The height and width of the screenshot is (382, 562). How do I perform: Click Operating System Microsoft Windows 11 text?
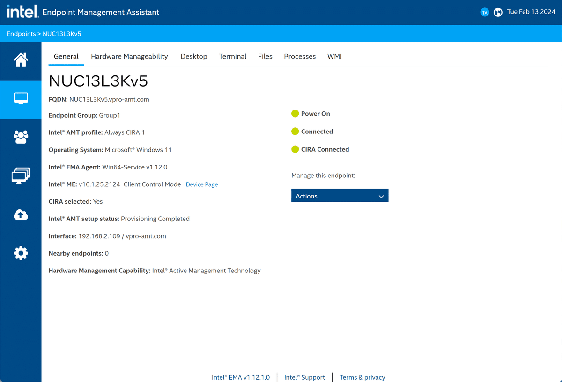[138, 150]
